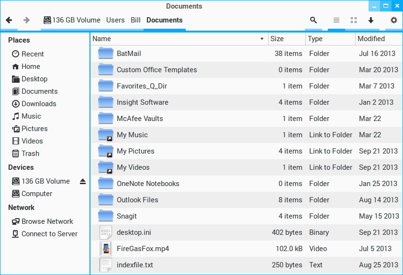The height and width of the screenshot is (275, 403).
Task: Switch to list view mode
Action: tap(336, 20)
